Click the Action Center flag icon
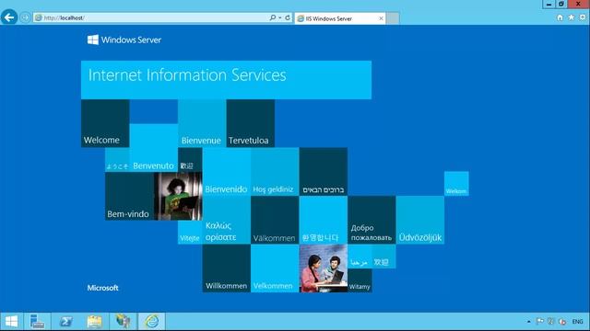This screenshot has width=590, height=331. 540,321
